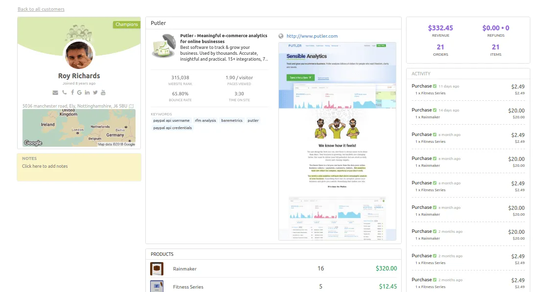Viewport: 546px width, 292px height.
Task: Click the 'paypal api username' keyword tag
Action: pos(171,120)
